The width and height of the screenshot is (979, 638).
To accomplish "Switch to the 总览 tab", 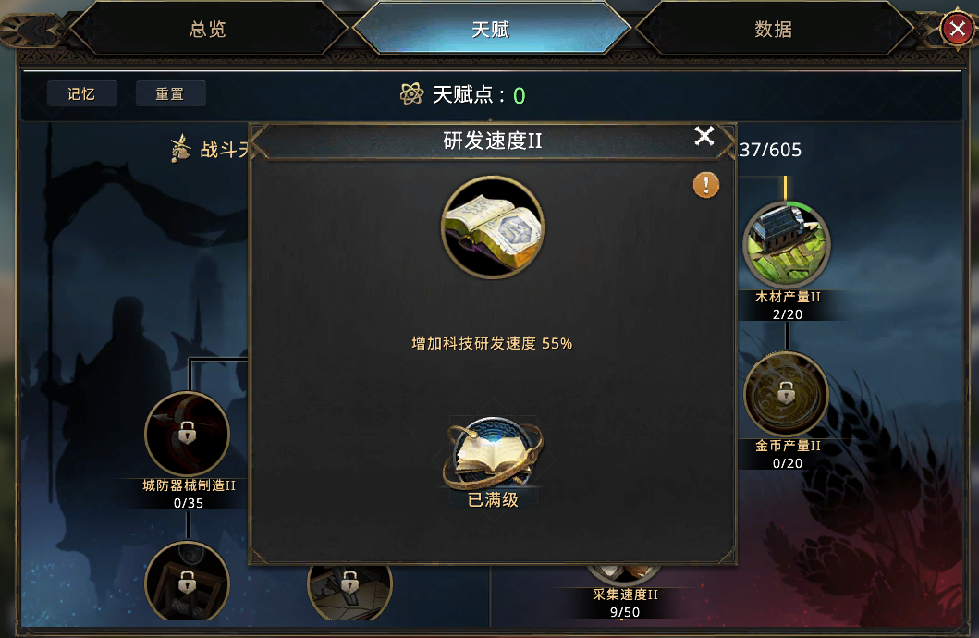I will click(208, 29).
